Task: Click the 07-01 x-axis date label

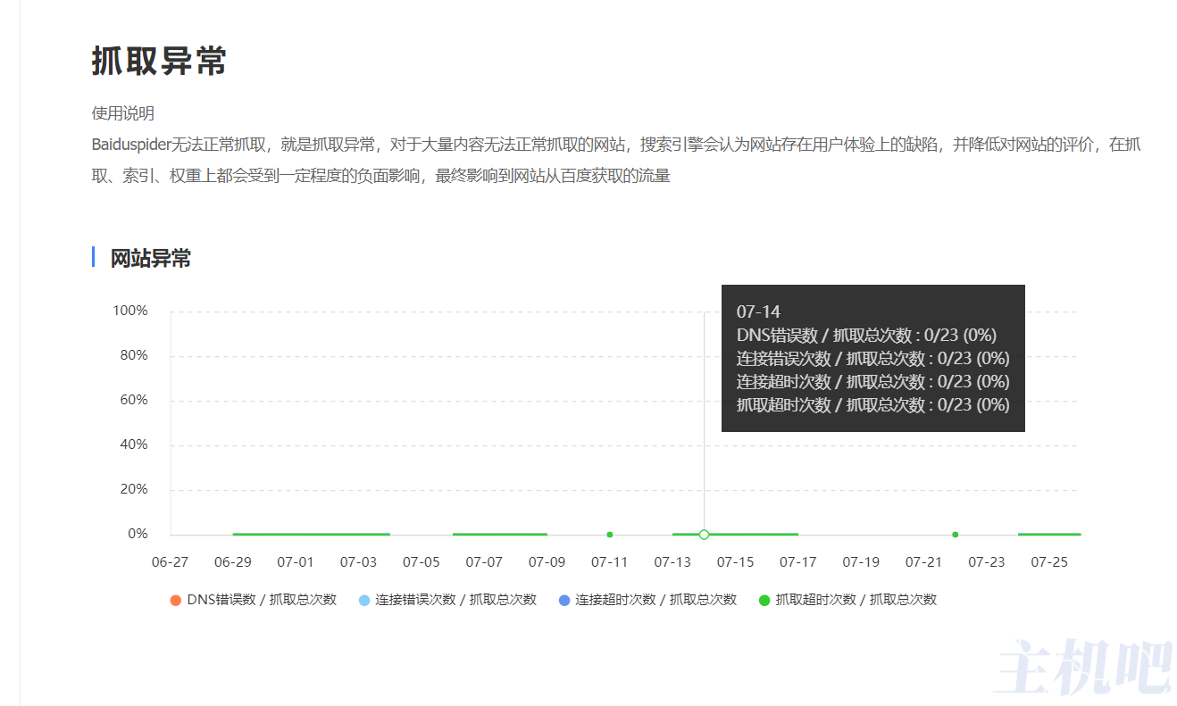Action: pyautogui.click(x=296, y=562)
